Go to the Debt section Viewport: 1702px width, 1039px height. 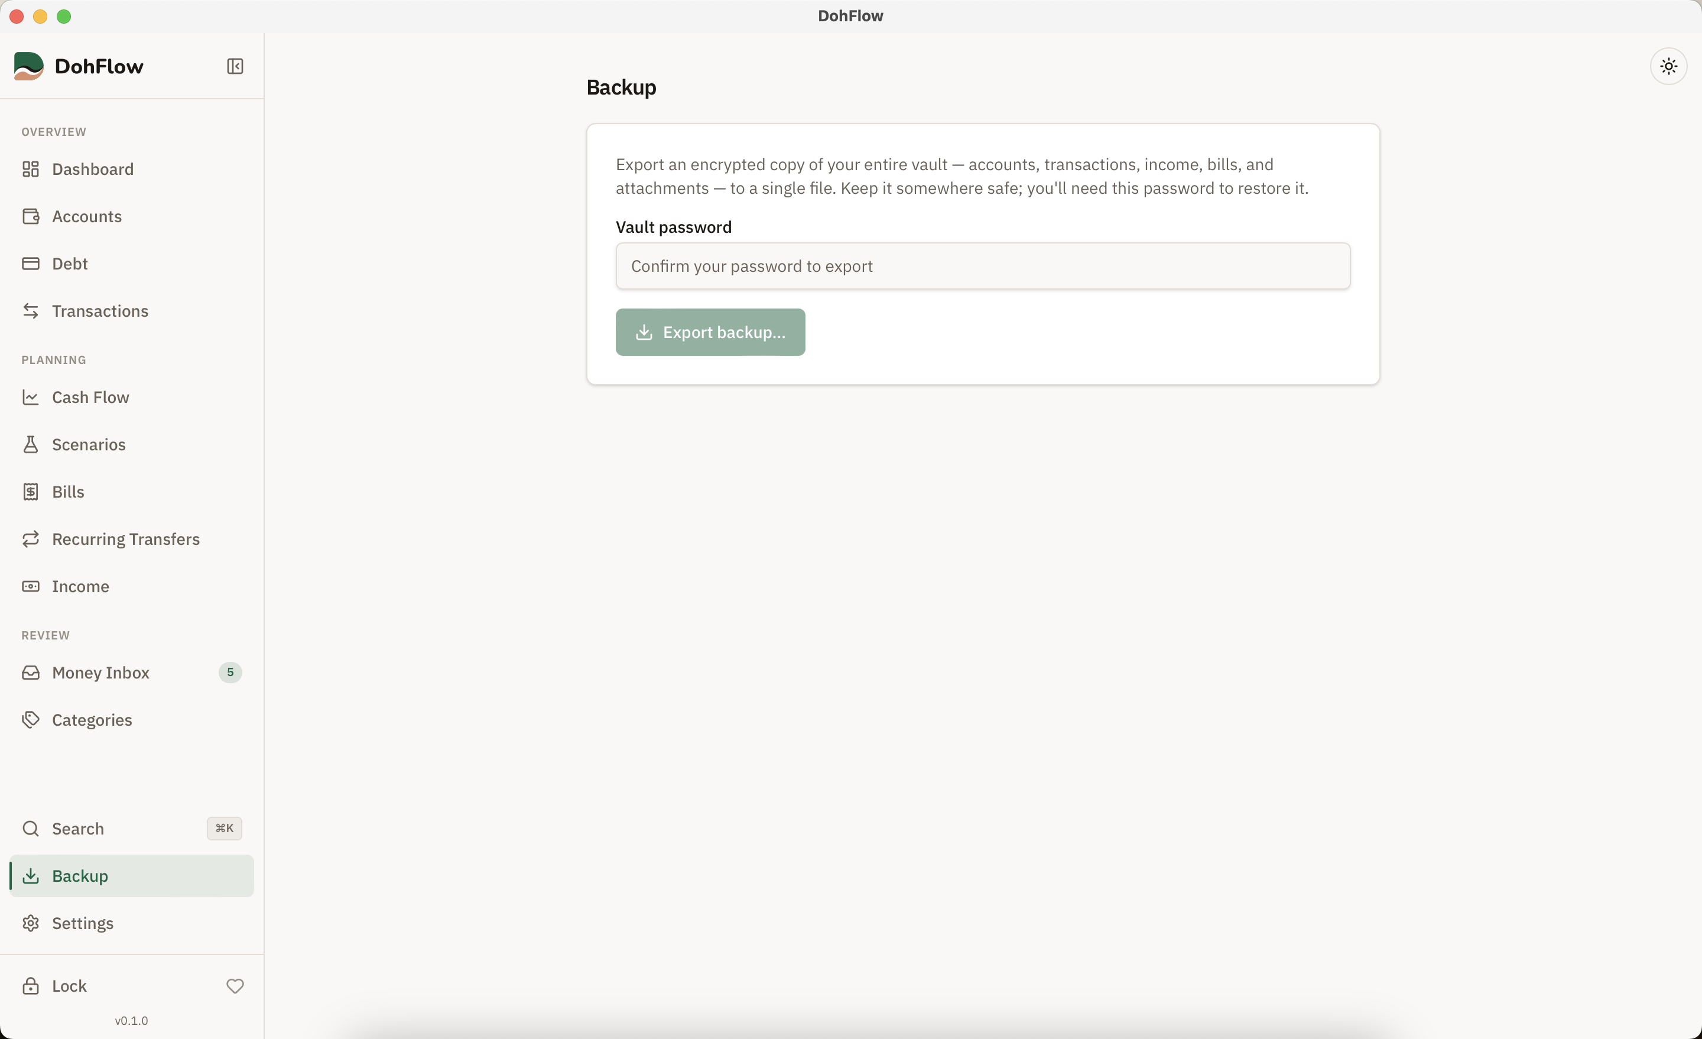pos(131,264)
